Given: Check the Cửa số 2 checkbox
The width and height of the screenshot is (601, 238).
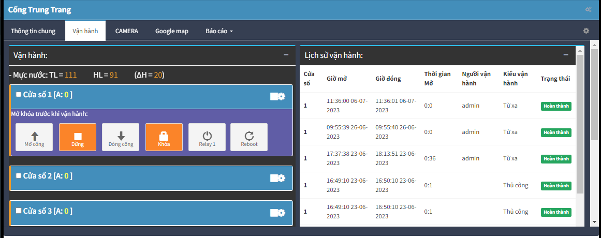Looking at the screenshot, I should pos(19,176).
